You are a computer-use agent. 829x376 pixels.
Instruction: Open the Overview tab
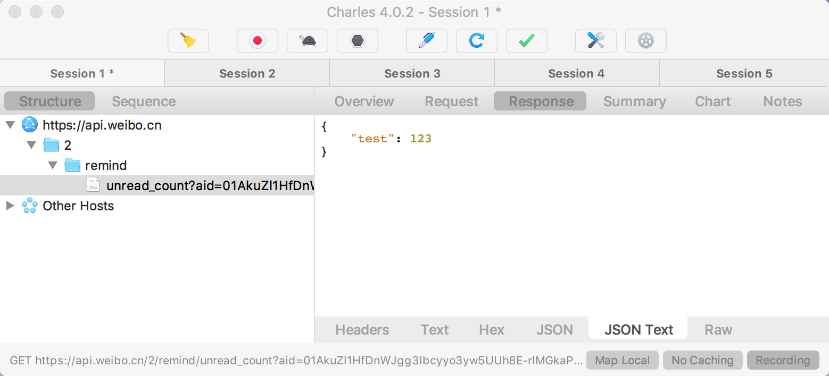point(364,101)
